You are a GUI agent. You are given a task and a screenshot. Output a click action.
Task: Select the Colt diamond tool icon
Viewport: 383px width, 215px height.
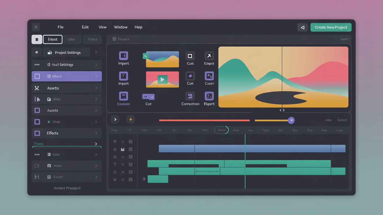190,76
